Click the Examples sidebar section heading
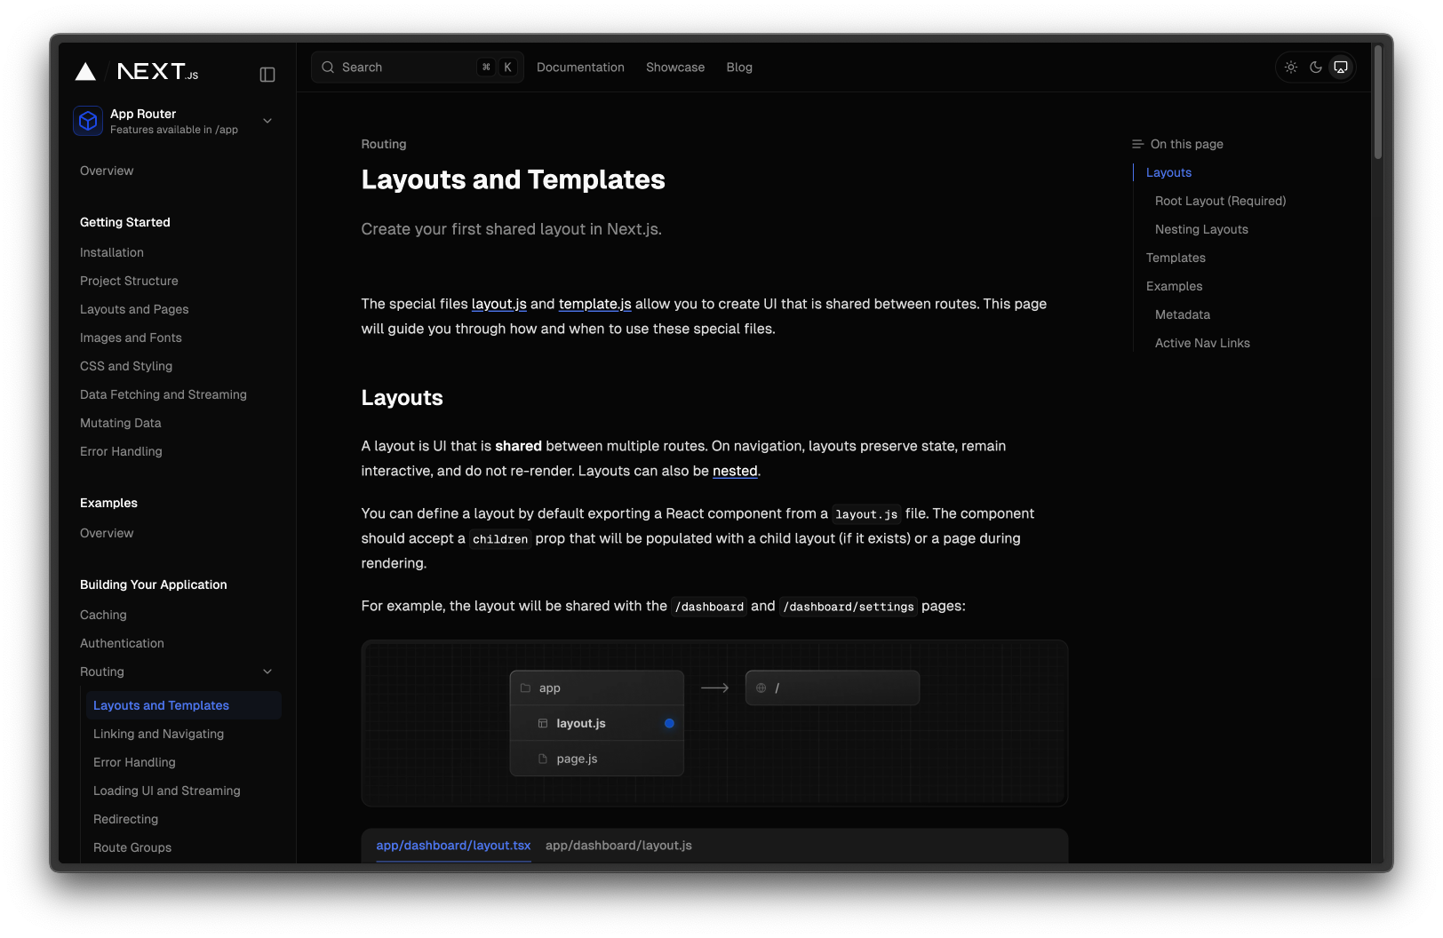 point(108,503)
